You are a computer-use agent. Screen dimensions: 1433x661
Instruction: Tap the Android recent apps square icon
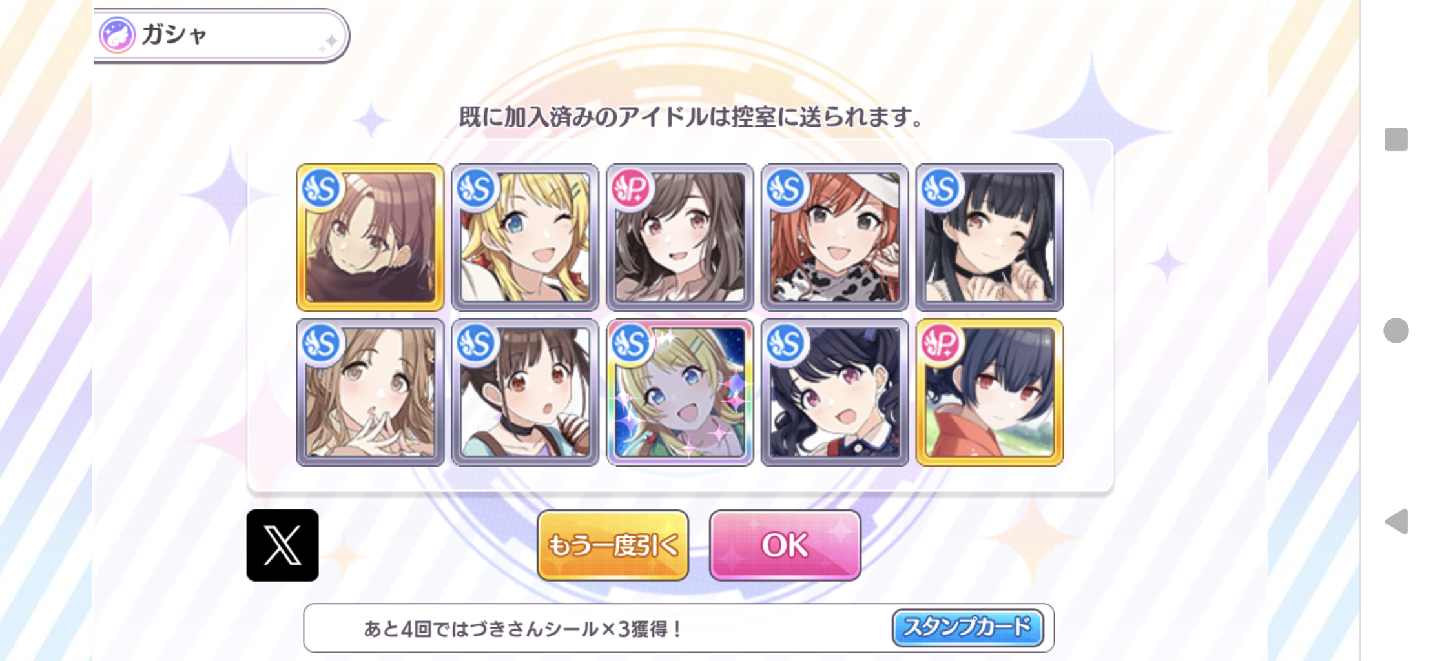pyautogui.click(x=1396, y=139)
